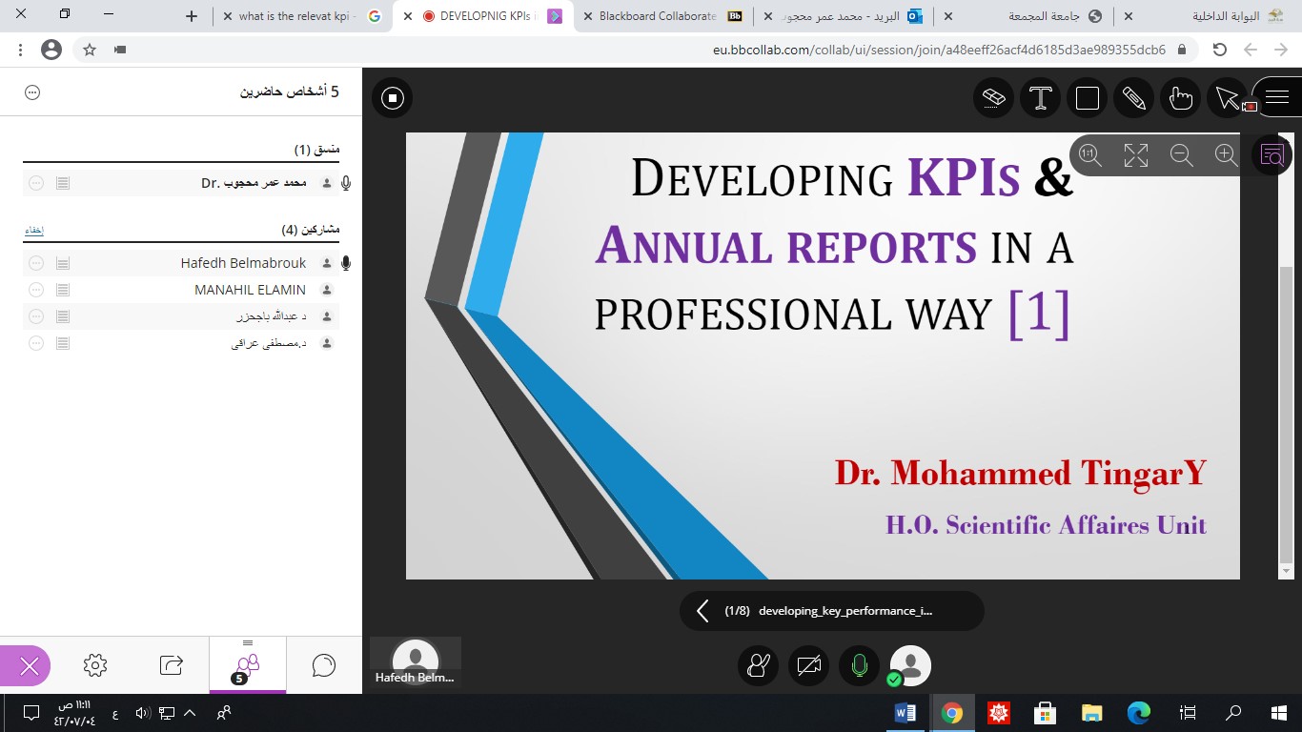Select attendee MANAHIL ELAMIN name
Image resolution: width=1302 pixels, height=732 pixels.
(250, 290)
